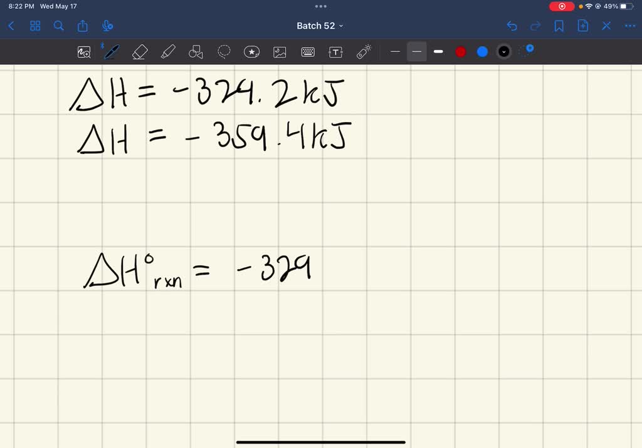The image size is (642, 448).
Task: Bookmark the current page
Action: (x=559, y=26)
